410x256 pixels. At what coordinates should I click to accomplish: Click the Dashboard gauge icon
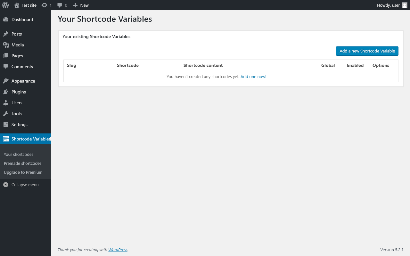click(x=6, y=20)
